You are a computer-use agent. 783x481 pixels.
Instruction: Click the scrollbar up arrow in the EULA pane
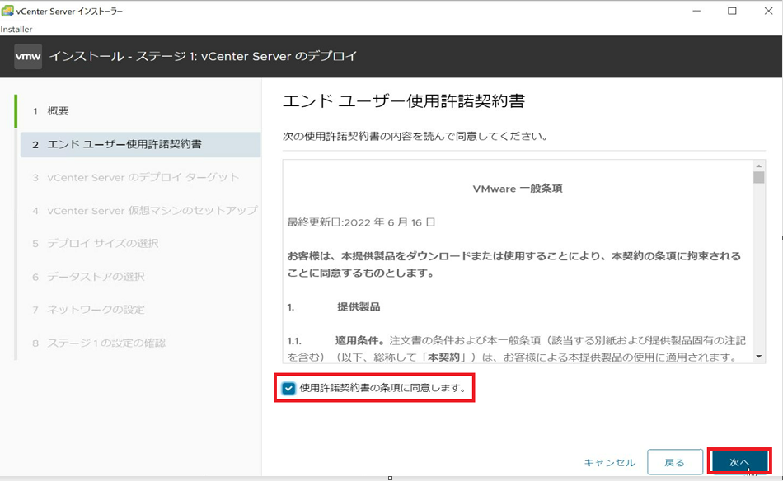(760, 166)
